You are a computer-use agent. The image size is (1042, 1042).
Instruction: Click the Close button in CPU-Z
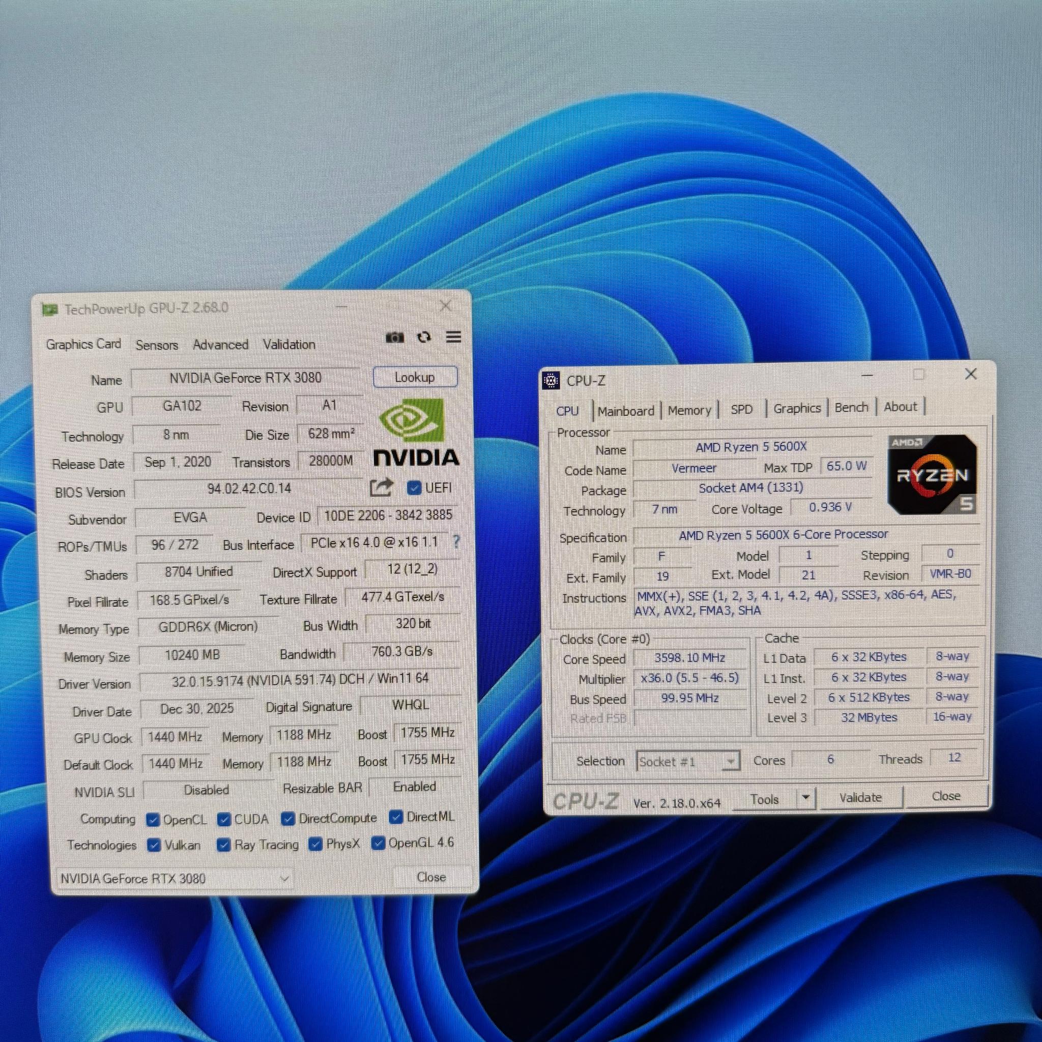(946, 796)
